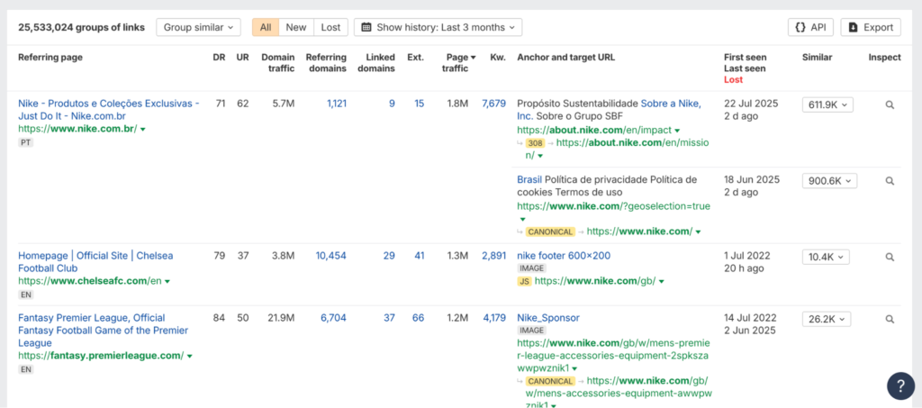This screenshot has height=408, width=922.
Task: Sort by Page traffic column
Action: [460, 63]
